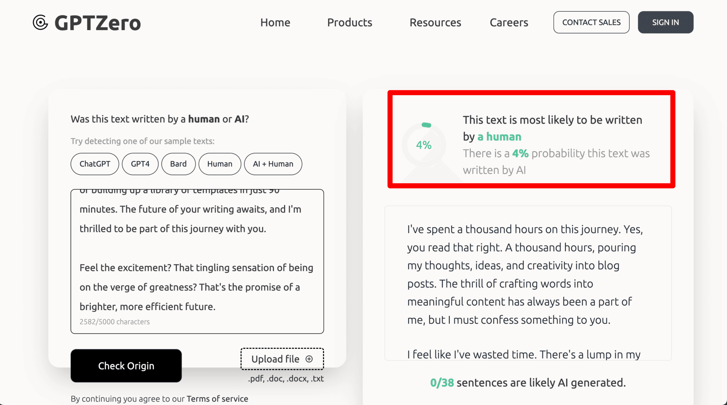
Task: Open the Products dropdown
Action: 349,22
